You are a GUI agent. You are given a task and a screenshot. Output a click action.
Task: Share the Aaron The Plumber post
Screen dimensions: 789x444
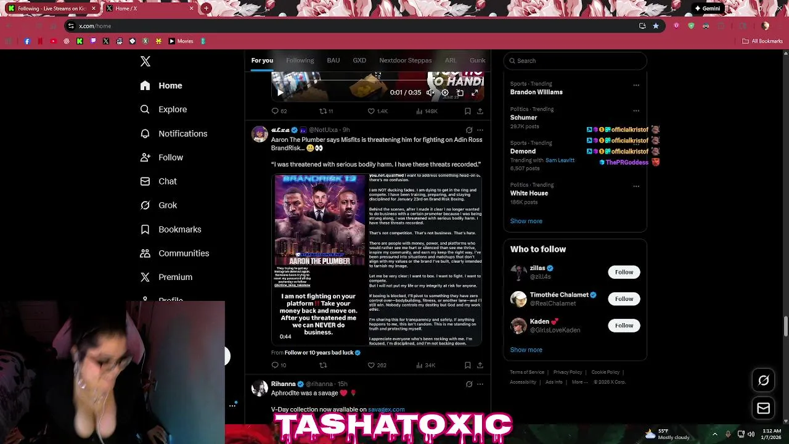click(x=480, y=365)
